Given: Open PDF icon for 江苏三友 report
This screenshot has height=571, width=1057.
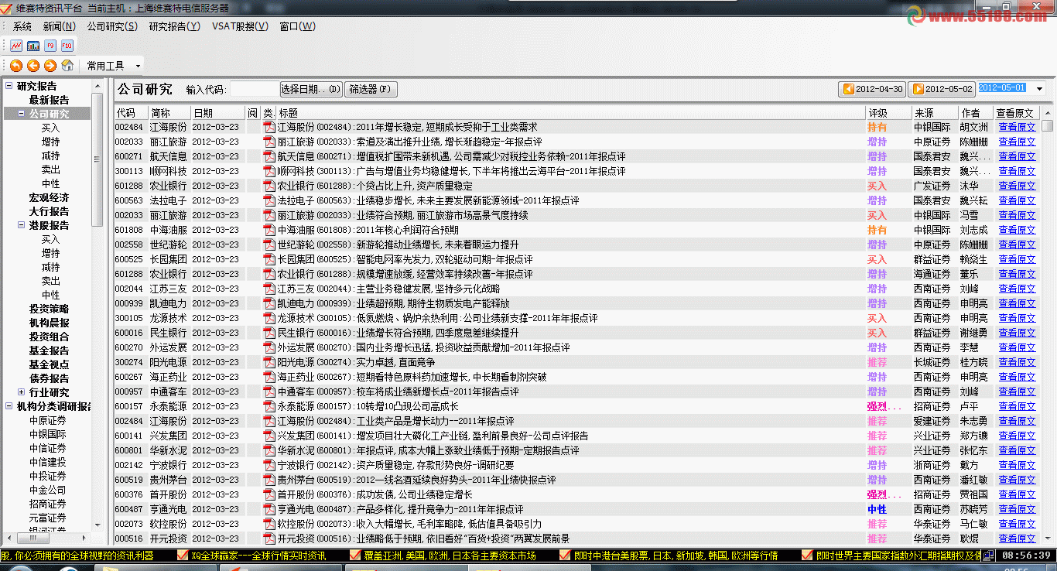Looking at the screenshot, I should [x=269, y=289].
